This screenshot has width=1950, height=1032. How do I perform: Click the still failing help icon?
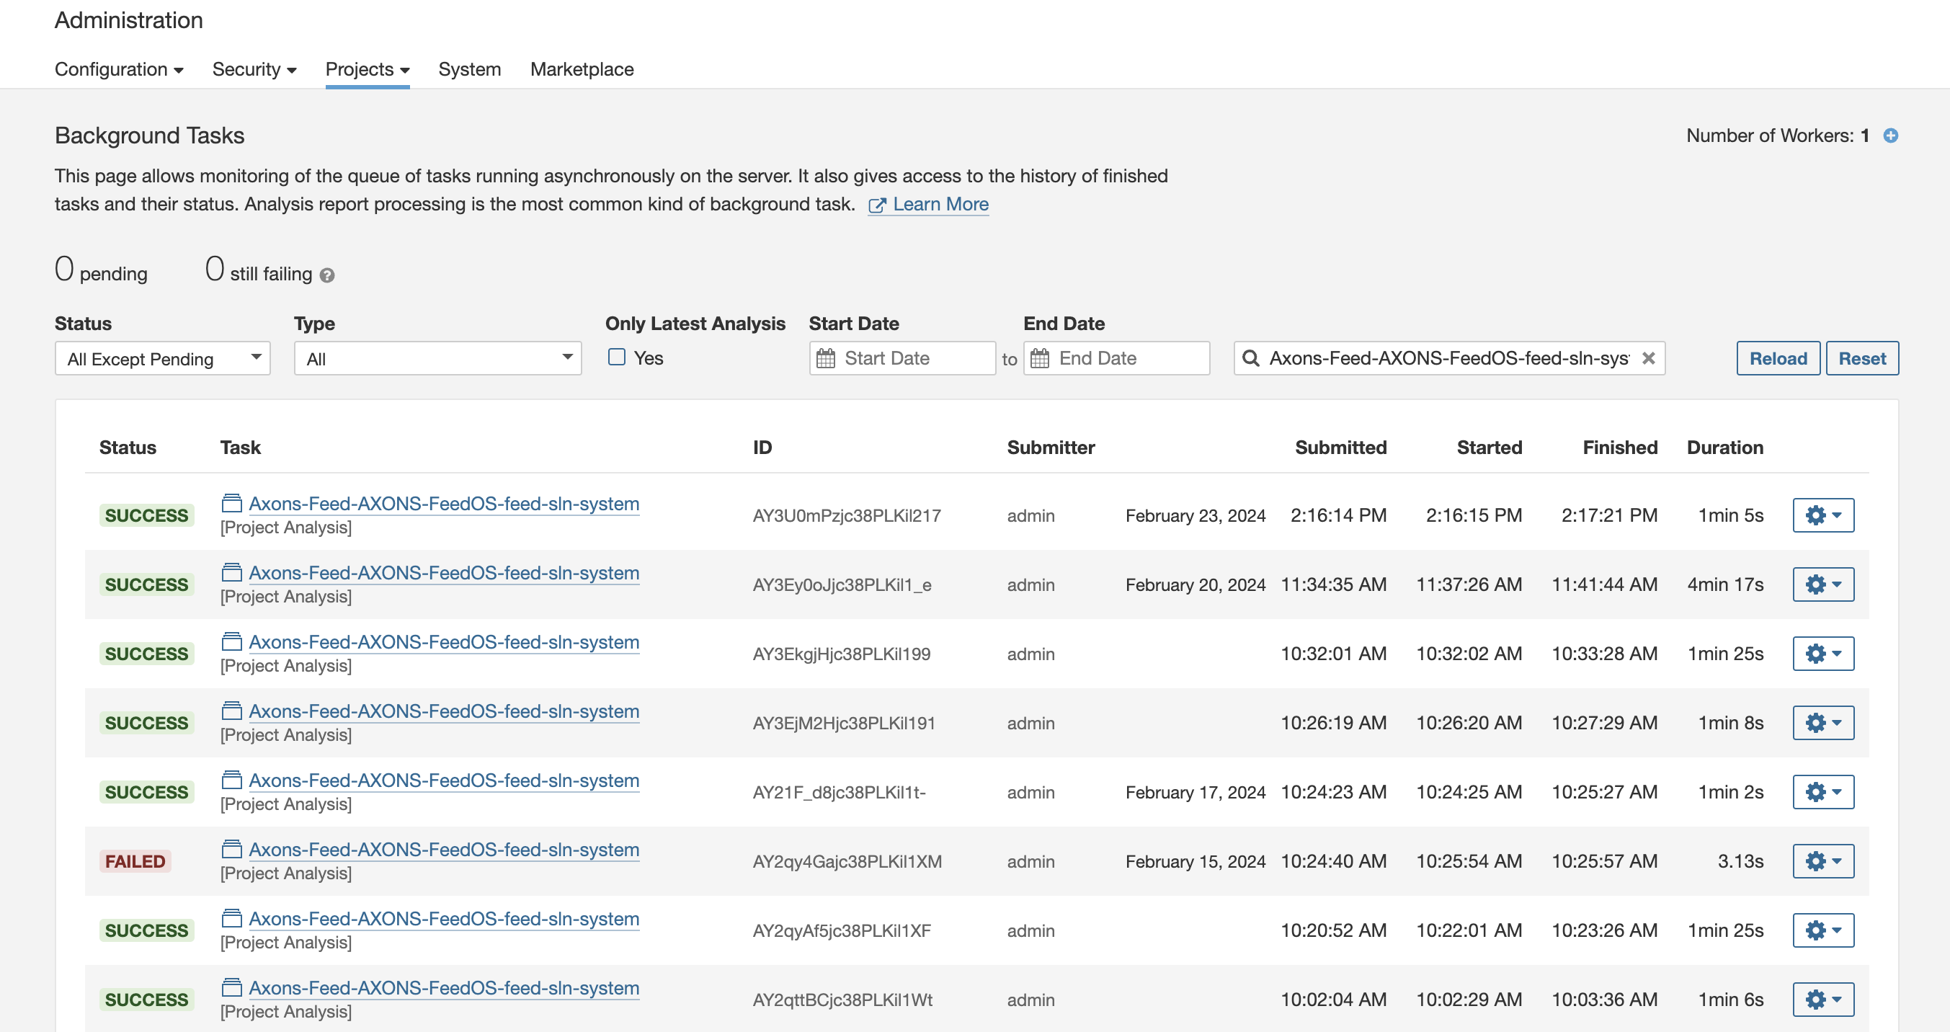point(326,275)
